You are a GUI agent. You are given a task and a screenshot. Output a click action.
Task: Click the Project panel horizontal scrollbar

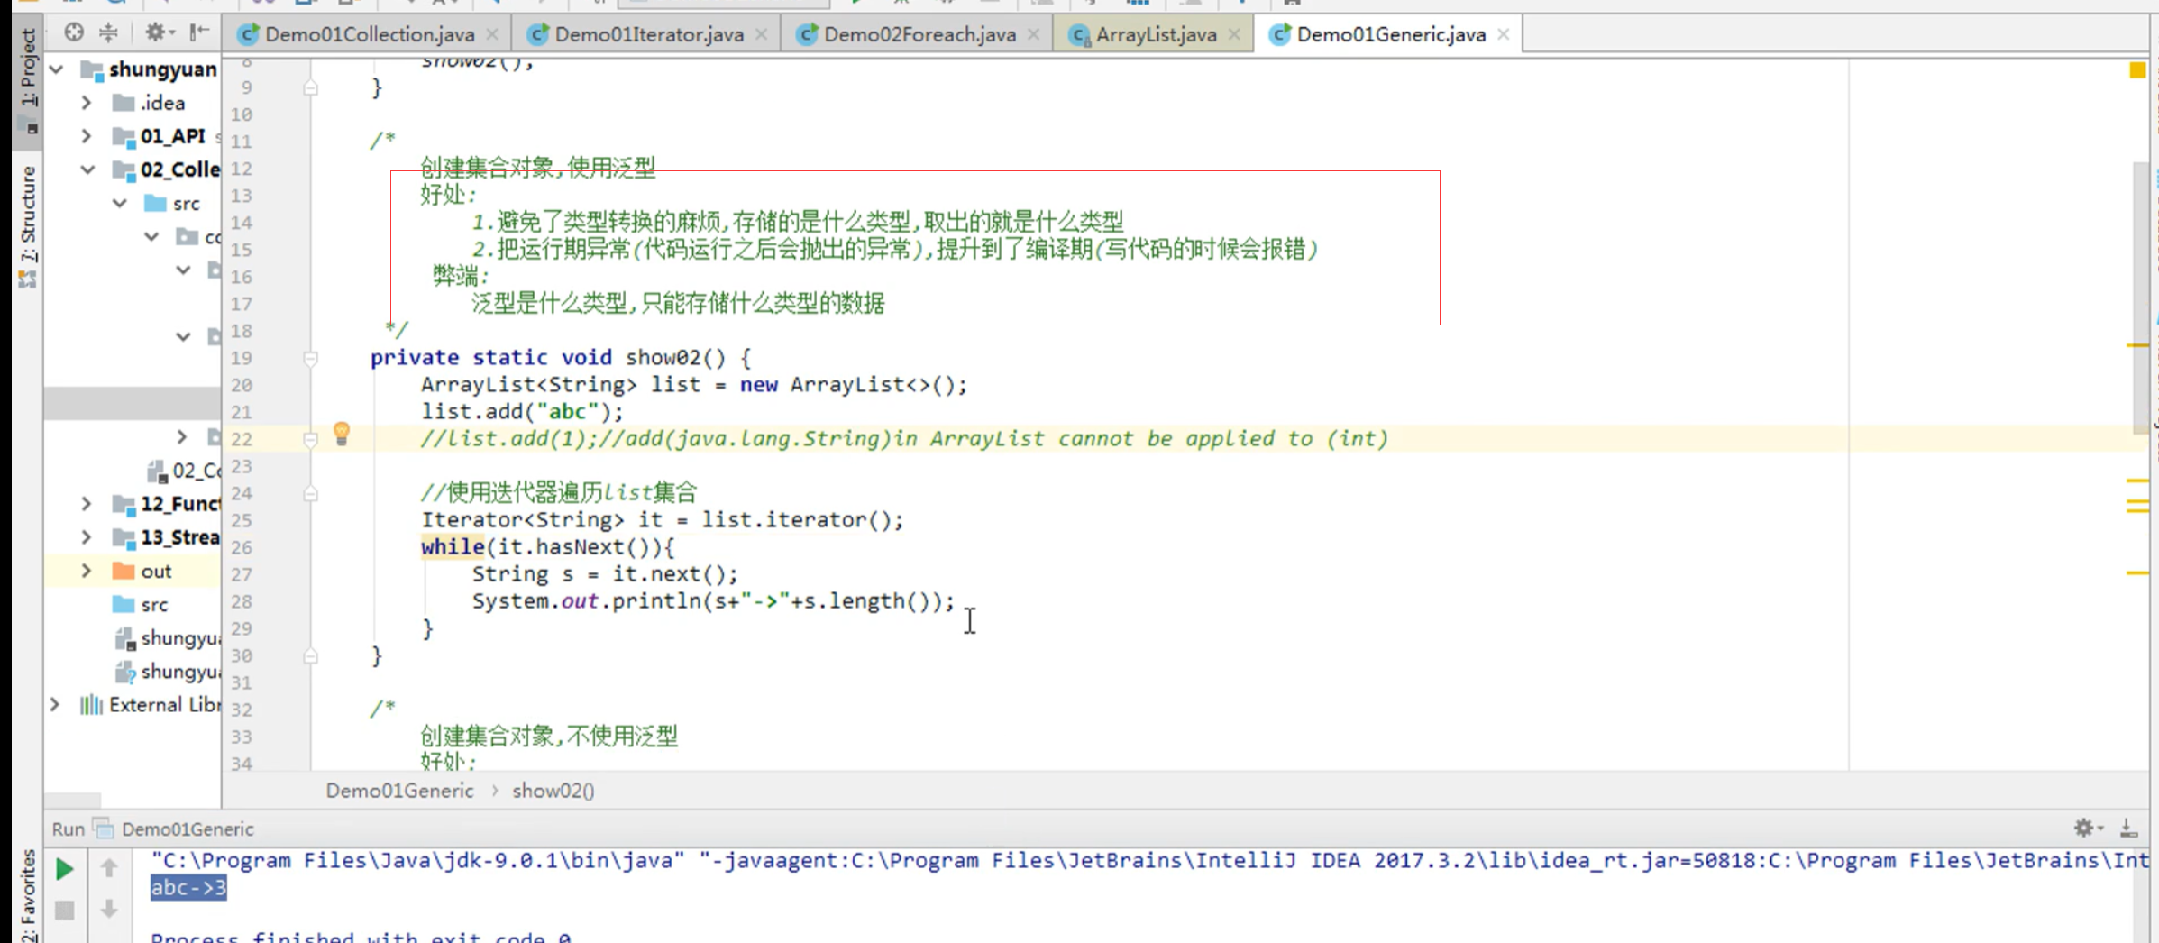[x=73, y=800]
